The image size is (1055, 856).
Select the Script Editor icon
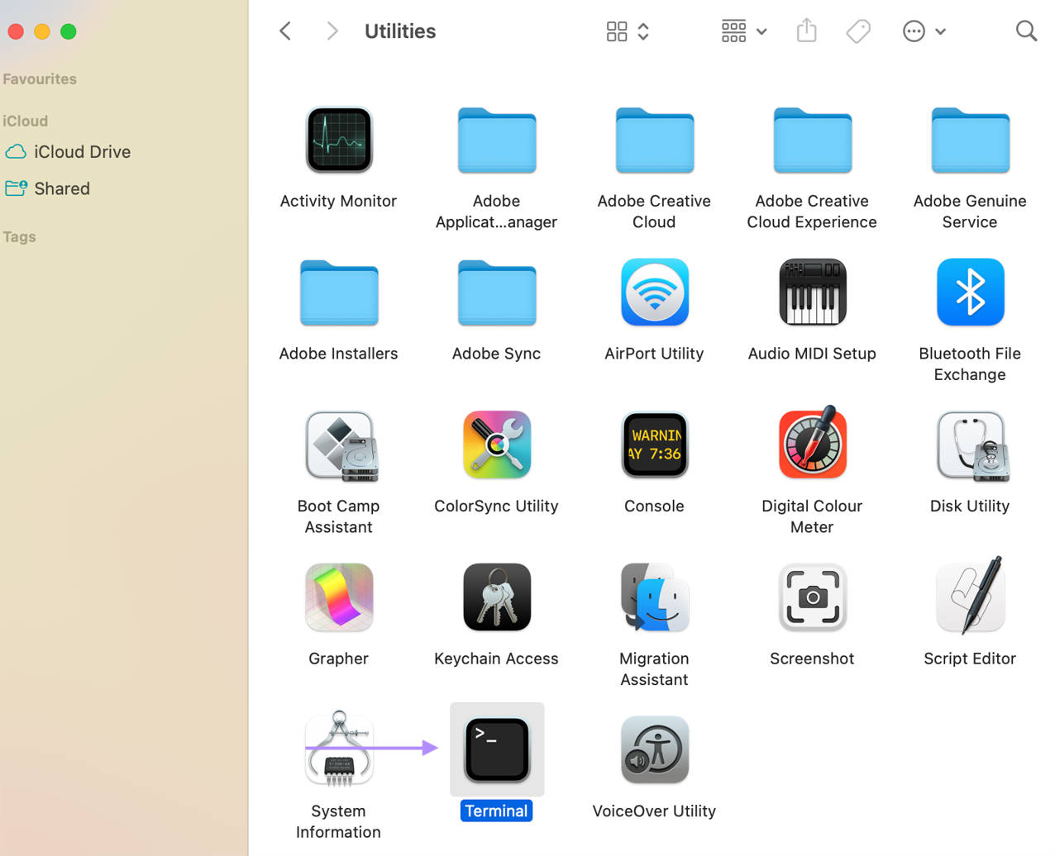971,596
